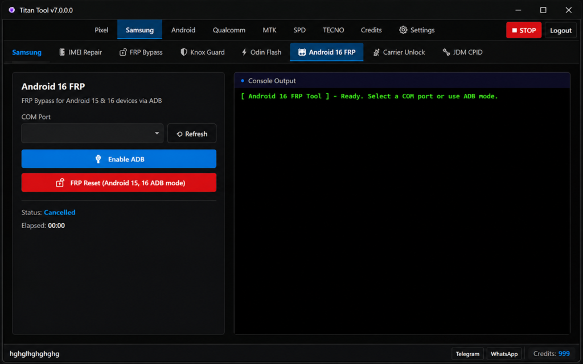Click the Android 16 FRP panel heading

tap(53, 86)
